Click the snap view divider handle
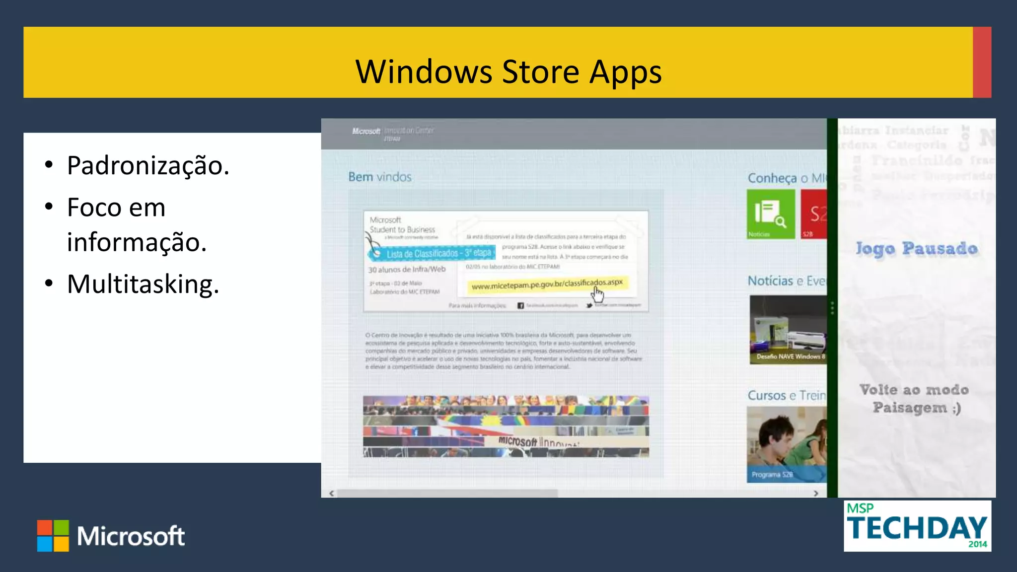1017x572 pixels. tap(832, 308)
